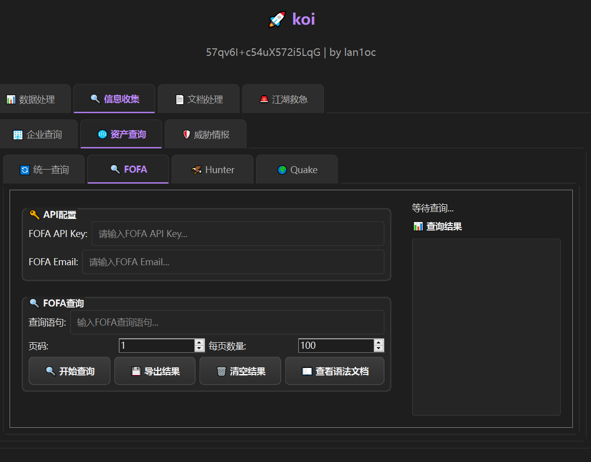
Task: Open the 数据处理 tab
Action: click(31, 99)
